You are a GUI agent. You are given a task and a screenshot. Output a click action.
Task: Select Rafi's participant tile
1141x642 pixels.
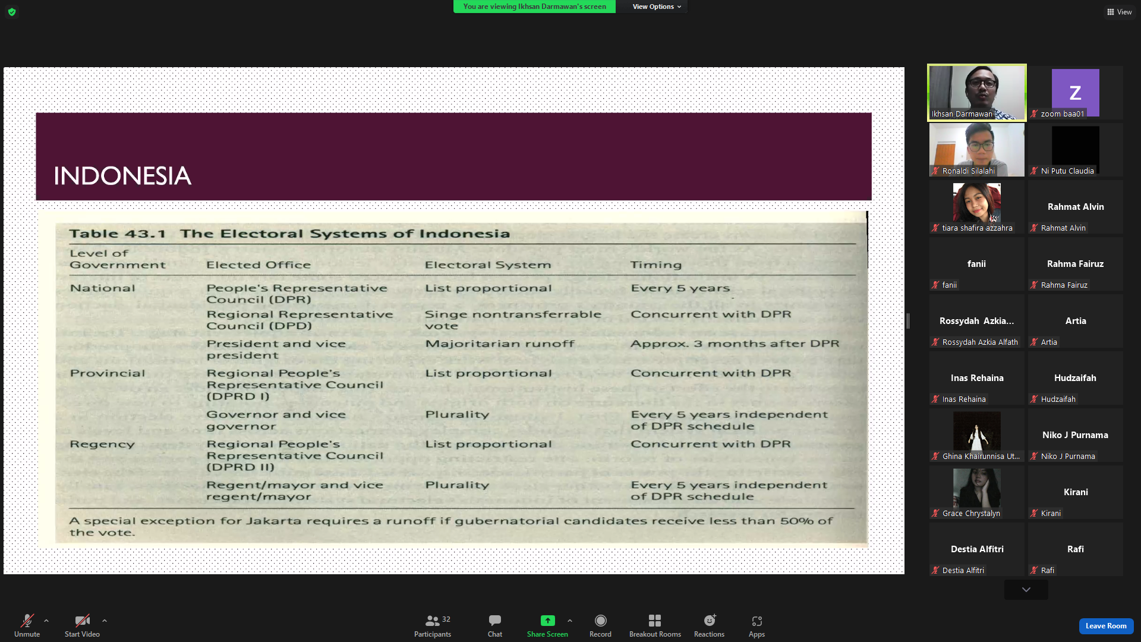[x=1075, y=549]
